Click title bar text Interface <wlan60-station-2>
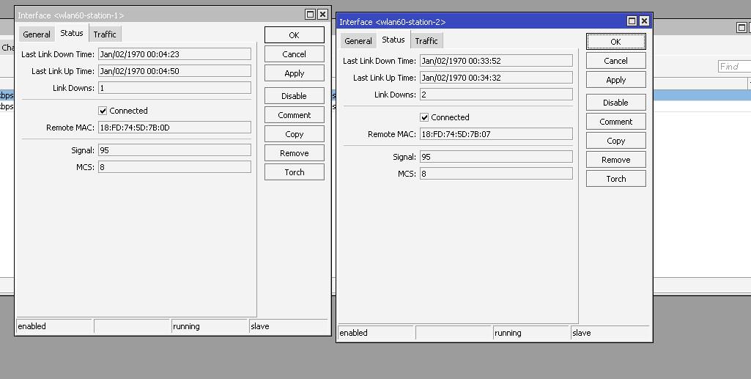Screen dimensions: 751x379 [393, 22]
